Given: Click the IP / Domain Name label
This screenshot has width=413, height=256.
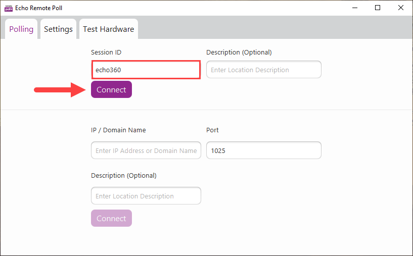Looking at the screenshot, I should (x=118, y=130).
